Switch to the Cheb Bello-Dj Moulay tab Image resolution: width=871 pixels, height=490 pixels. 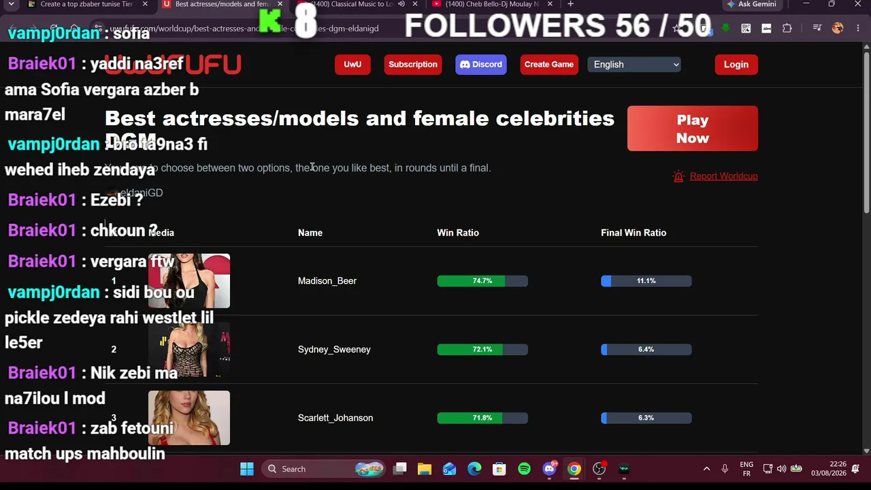tap(491, 4)
